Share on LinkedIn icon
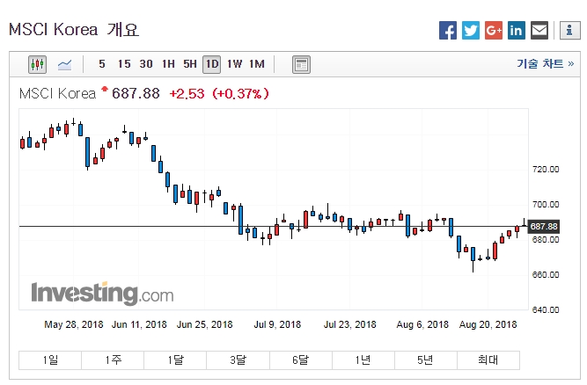This screenshot has width=587, height=385. tap(517, 31)
